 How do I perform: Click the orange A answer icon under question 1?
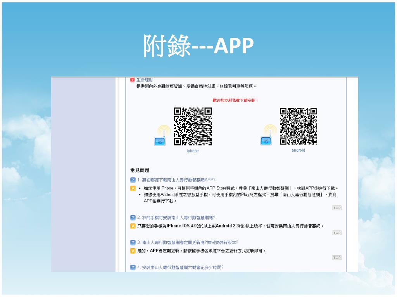click(x=133, y=188)
